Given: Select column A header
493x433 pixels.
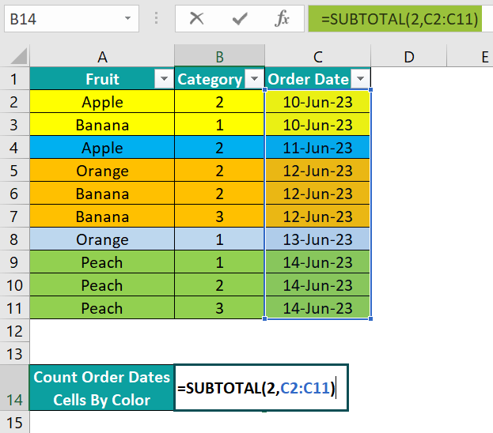Looking at the screenshot, I should (102, 56).
